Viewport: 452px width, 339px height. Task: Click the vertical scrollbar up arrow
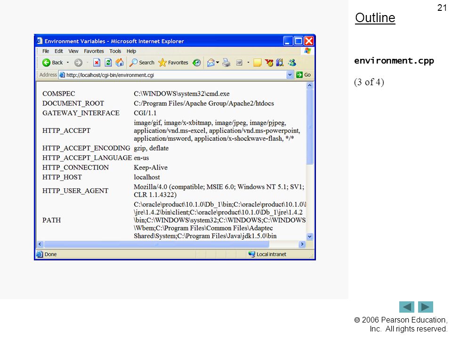coord(310,85)
